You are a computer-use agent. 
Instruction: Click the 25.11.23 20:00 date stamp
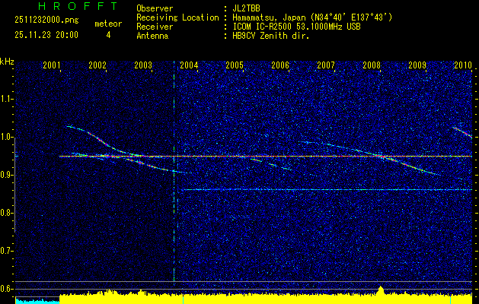pos(46,35)
